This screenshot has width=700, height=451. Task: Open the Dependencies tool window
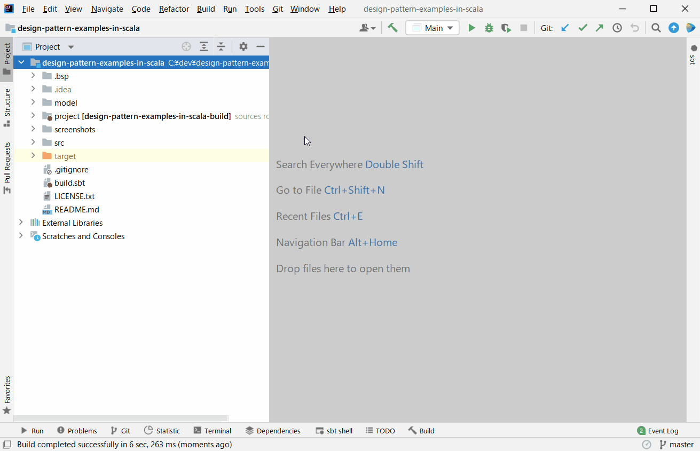pyautogui.click(x=273, y=431)
